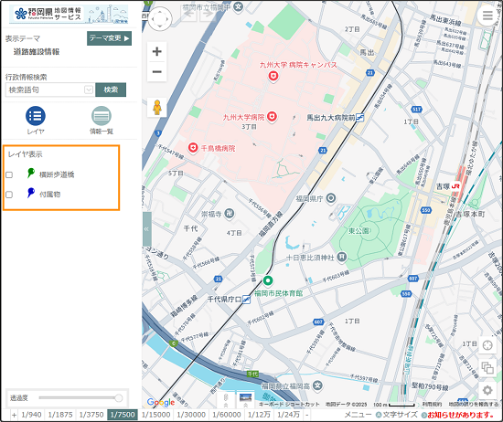Select the 1/30000 scale tab
The height and width of the screenshot is (422, 503).
point(191,415)
